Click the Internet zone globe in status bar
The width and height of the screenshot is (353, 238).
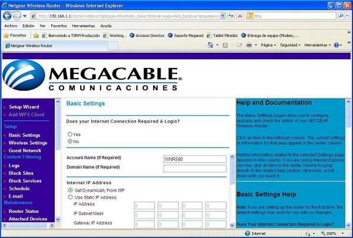point(248,233)
